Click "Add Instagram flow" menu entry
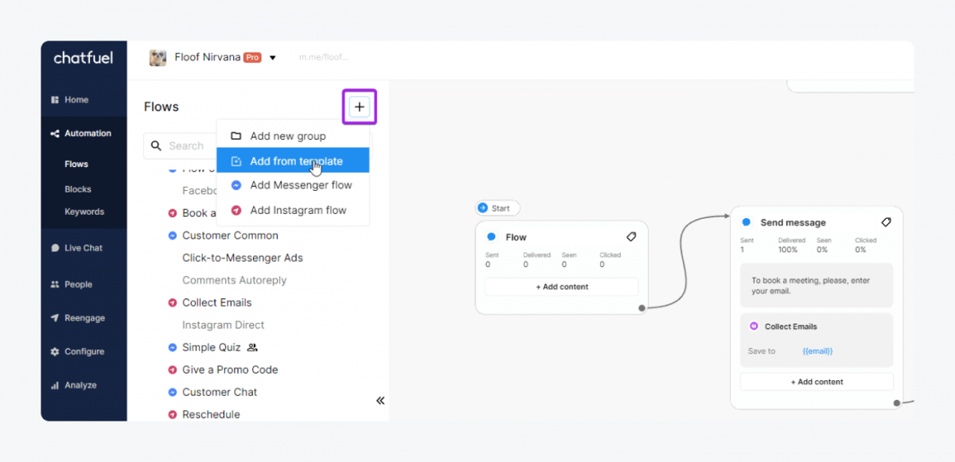The width and height of the screenshot is (955, 462). 298,210
